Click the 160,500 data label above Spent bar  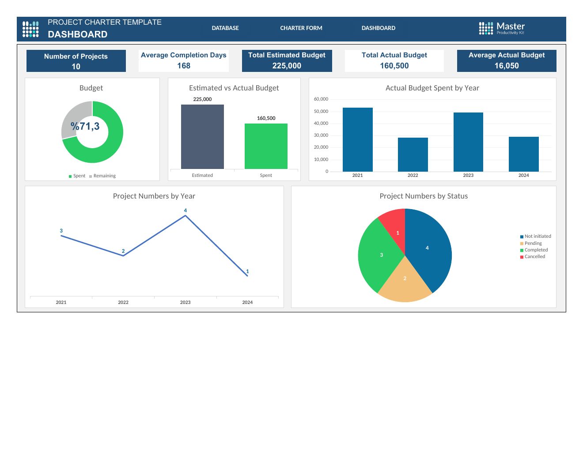(266, 118)
